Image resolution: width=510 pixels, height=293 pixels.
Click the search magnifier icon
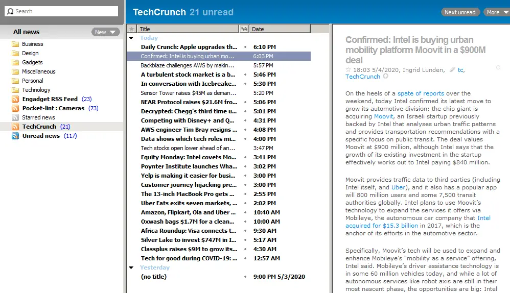(10, 11)
